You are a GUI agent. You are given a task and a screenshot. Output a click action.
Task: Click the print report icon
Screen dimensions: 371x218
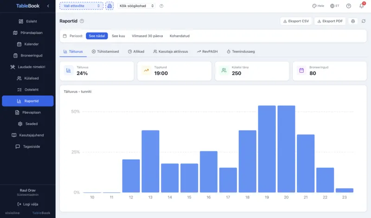point(353,21)
